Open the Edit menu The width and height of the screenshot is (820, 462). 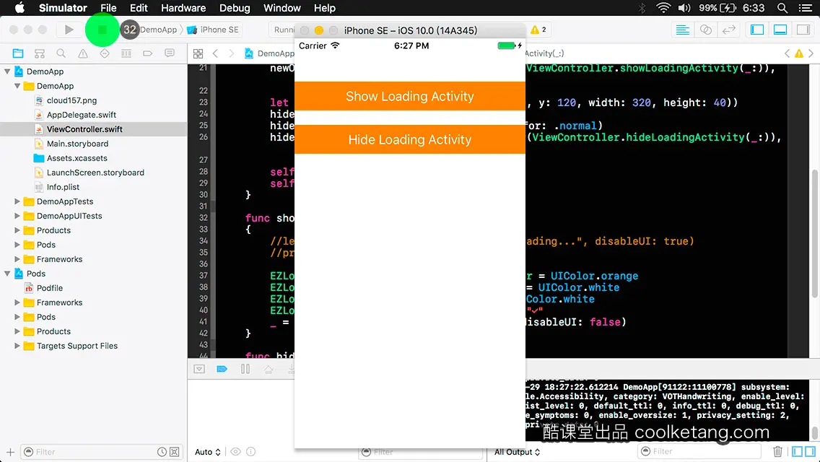(x=139, y=8)
